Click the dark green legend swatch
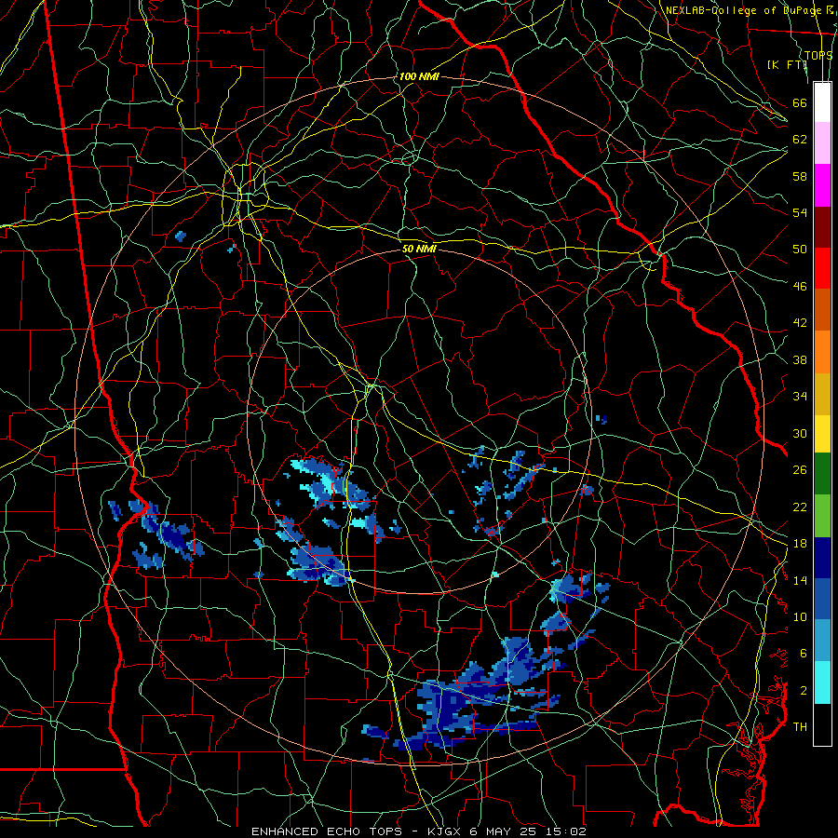The image size is (838, 838). 822,474
